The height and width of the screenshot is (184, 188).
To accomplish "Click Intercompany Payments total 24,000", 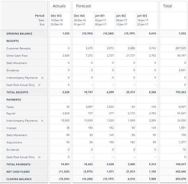I will (182, 121).
